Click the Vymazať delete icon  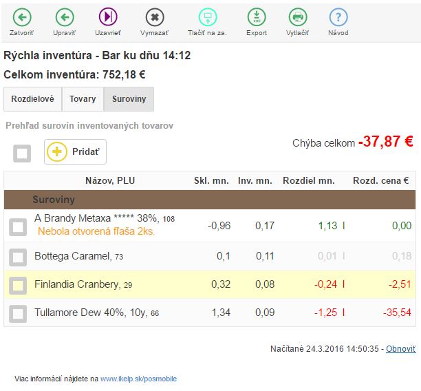(155, 17)
